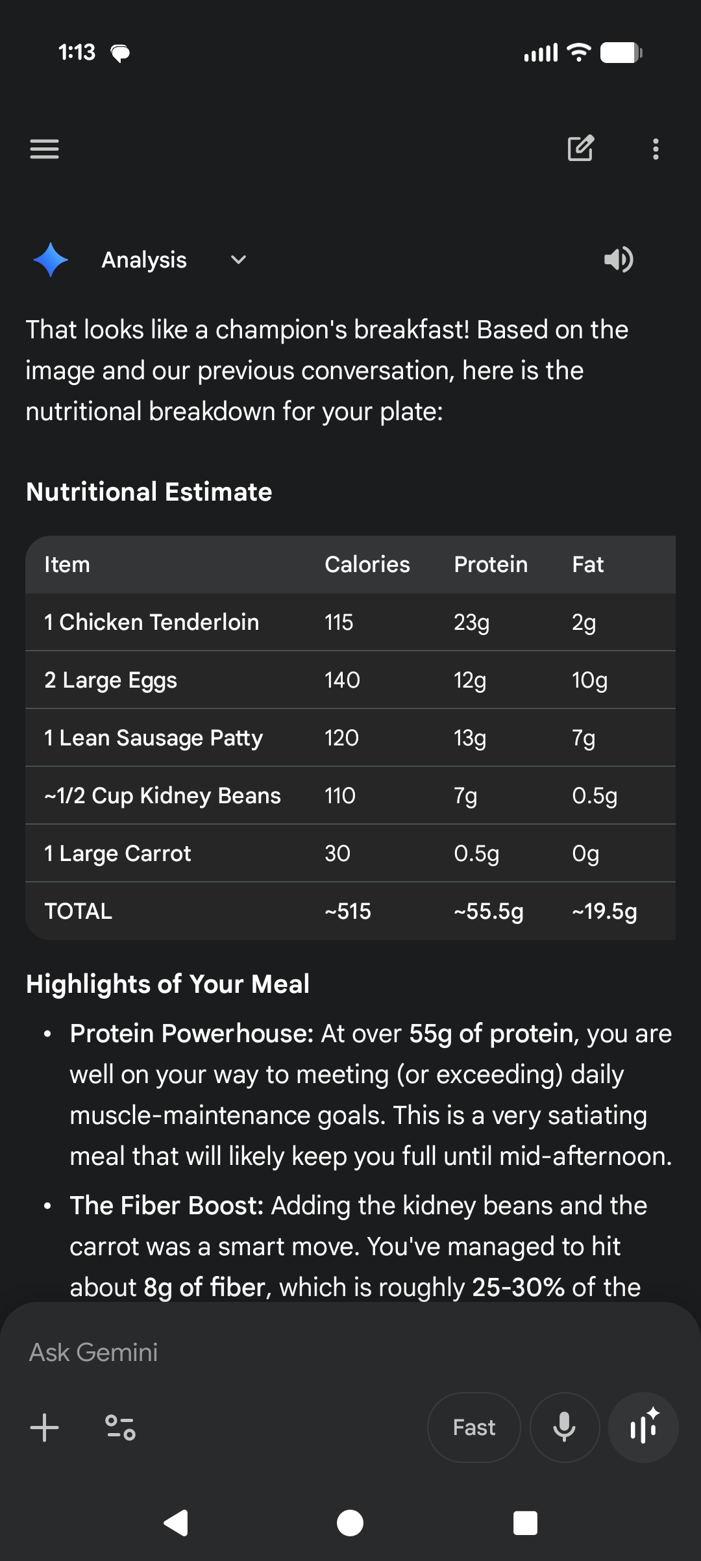Tap the Calories column header

click(367, 564)
